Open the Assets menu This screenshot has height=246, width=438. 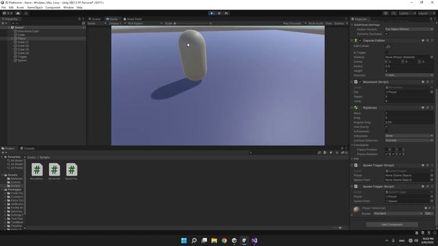click(x=20, y=8)
